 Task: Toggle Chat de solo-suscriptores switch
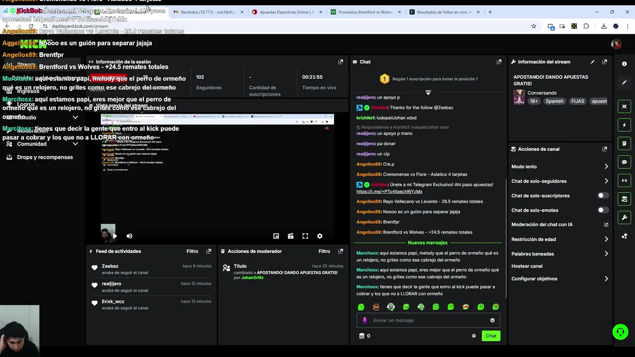pos(603,195)
